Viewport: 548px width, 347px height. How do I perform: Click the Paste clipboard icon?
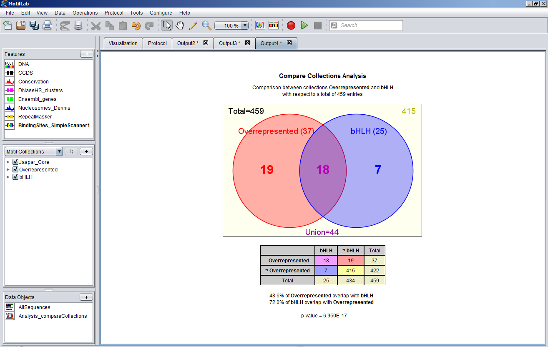pyautogui.click(x=123, y=25)
